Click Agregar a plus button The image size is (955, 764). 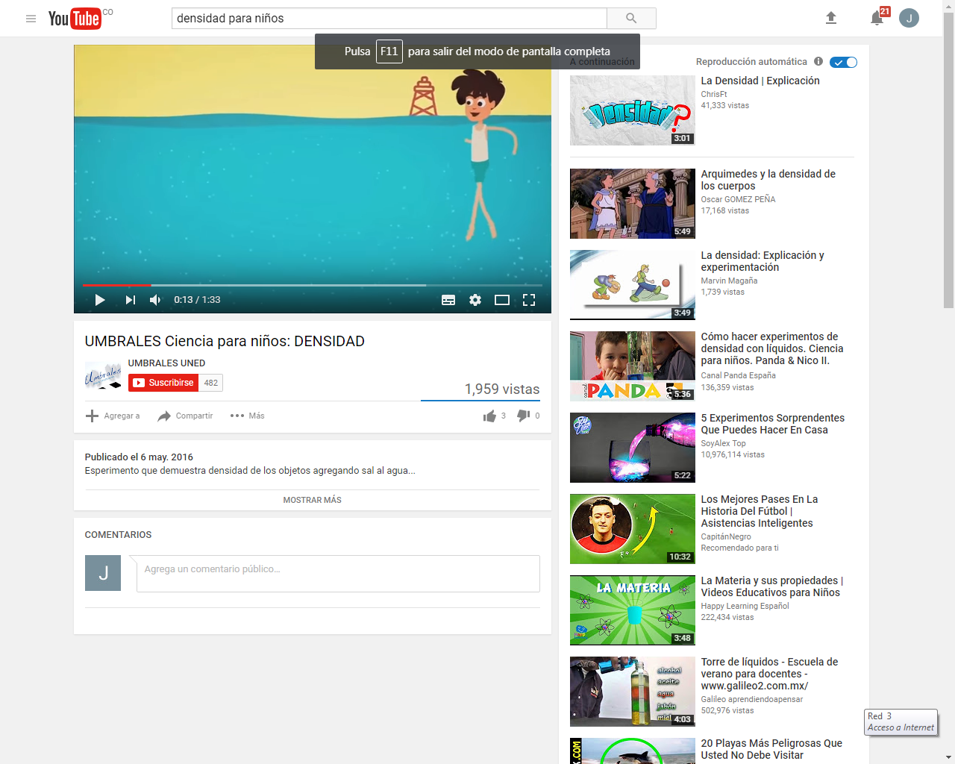113,416
